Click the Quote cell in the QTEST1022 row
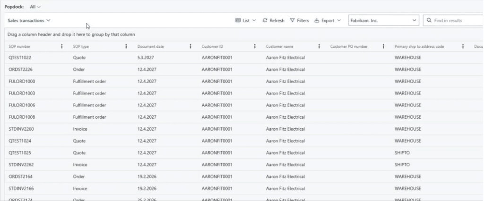Viewport: 484px width, 201px height. pyautogui.click(x=79, y=57)
